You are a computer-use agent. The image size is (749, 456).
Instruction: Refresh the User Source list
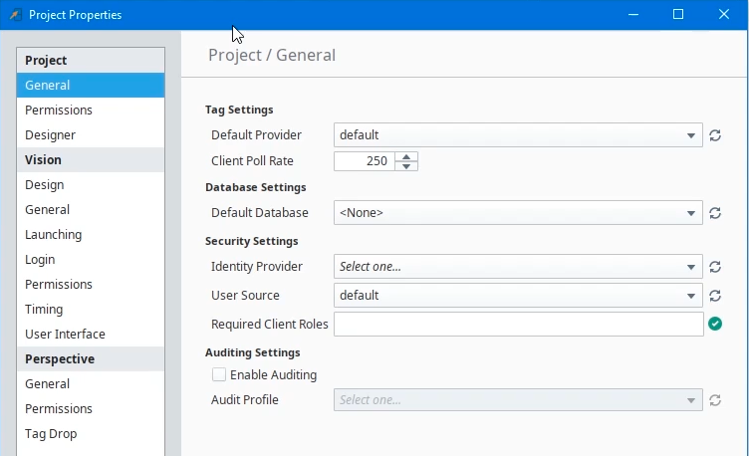[x=715, y=296]
